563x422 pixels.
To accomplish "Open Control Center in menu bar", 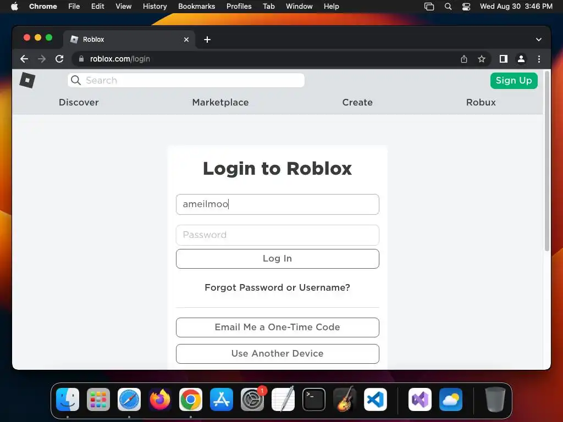I will pos(466,7).
